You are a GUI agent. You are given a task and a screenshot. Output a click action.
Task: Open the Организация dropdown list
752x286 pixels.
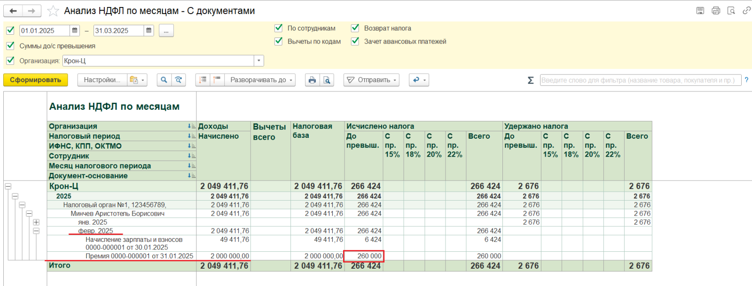tap(258, 61)
